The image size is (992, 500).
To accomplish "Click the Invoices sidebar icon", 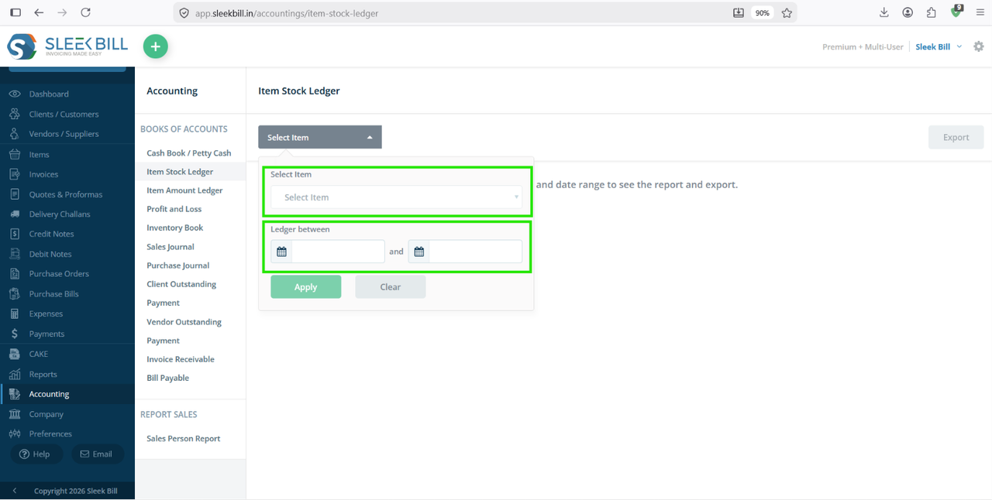I will point(14,174).
